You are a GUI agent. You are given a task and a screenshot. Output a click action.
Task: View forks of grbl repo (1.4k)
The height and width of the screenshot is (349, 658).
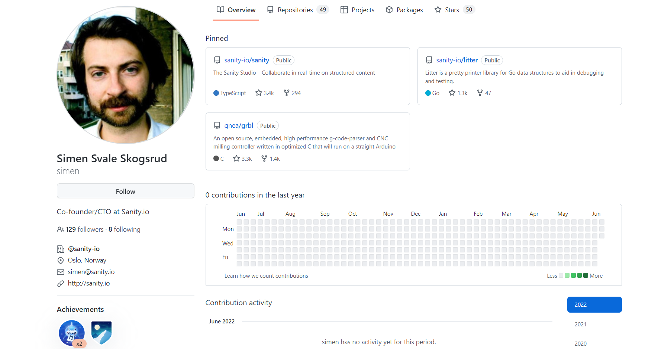[271, 159]
